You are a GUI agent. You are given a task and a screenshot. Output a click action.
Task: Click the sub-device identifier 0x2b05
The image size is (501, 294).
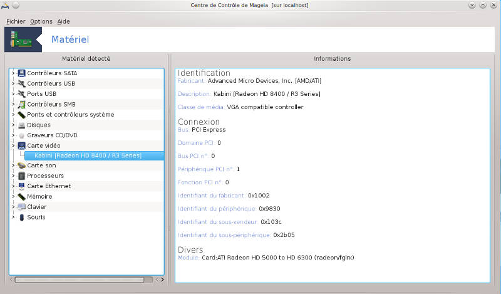pos(284,235)
